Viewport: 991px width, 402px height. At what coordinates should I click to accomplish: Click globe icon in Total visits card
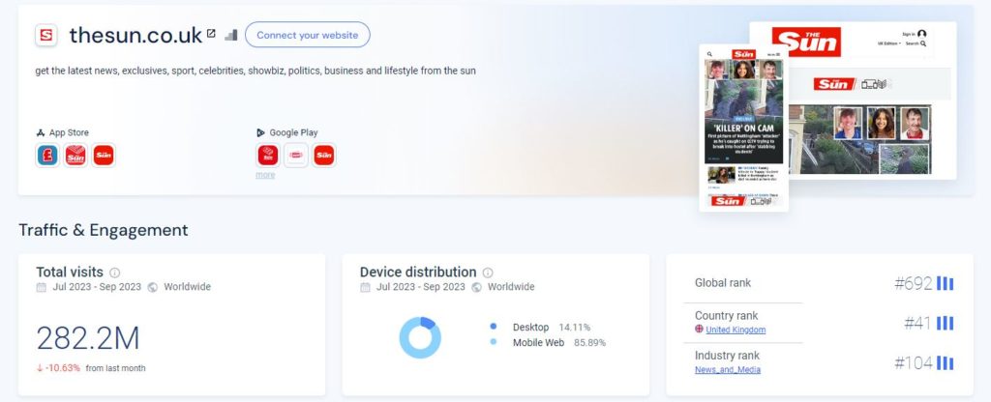coord(152,287)
